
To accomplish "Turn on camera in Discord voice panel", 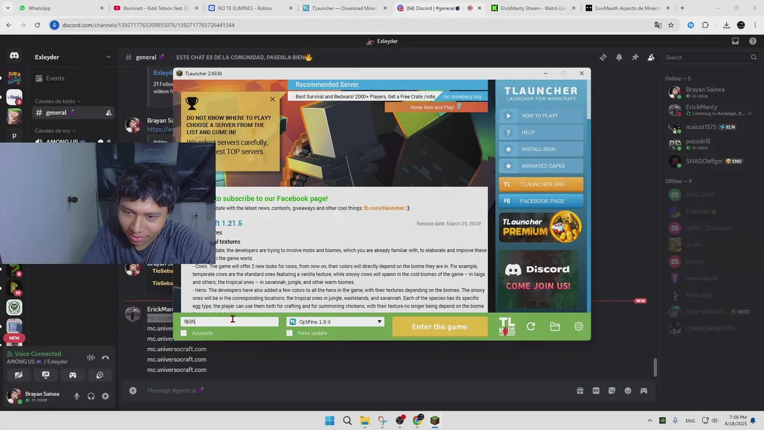I will click(x=19, y=375).
